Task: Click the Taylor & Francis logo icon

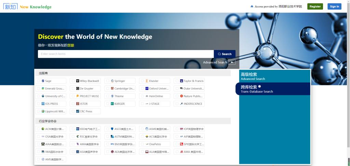Action: tap(181, 81)
